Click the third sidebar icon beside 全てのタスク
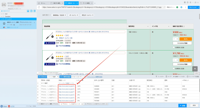Screen dimensions: 200x108 (34, 11)
